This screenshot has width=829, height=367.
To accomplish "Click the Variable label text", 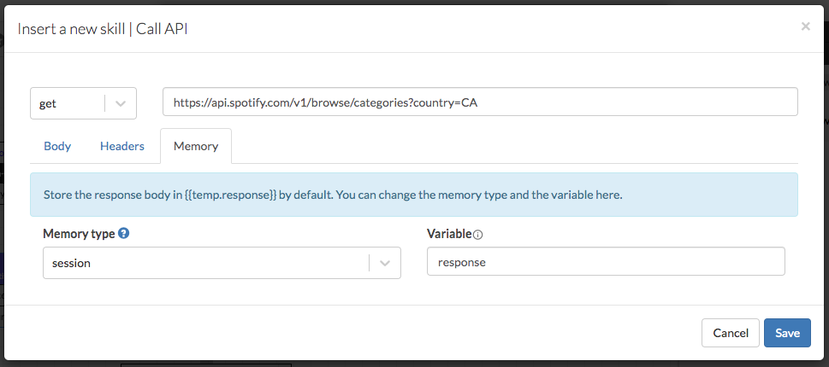I will (449, 233).
